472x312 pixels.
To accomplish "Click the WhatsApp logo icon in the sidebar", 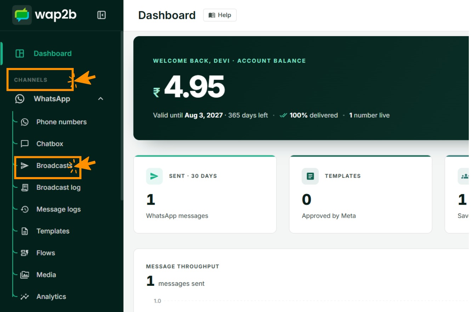I will pyautogui.click(x=20, y=99).
